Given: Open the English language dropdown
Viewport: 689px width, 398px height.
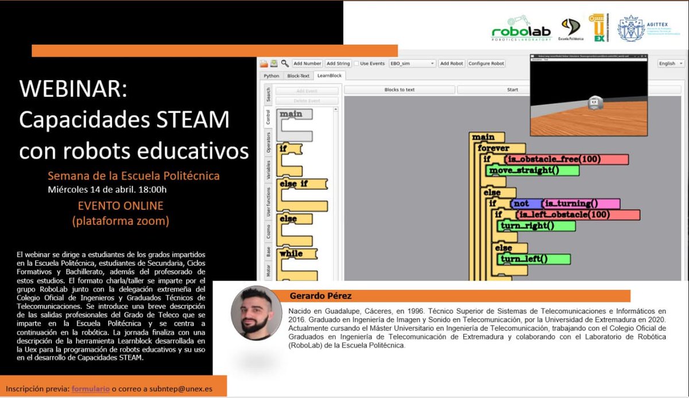Looking at the screenshot, I should click(x=671, y=64).
